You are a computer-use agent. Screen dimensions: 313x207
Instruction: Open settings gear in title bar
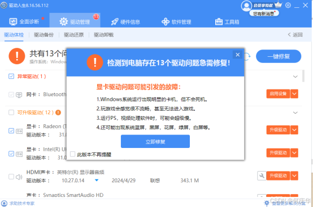[x=288, y=5]
